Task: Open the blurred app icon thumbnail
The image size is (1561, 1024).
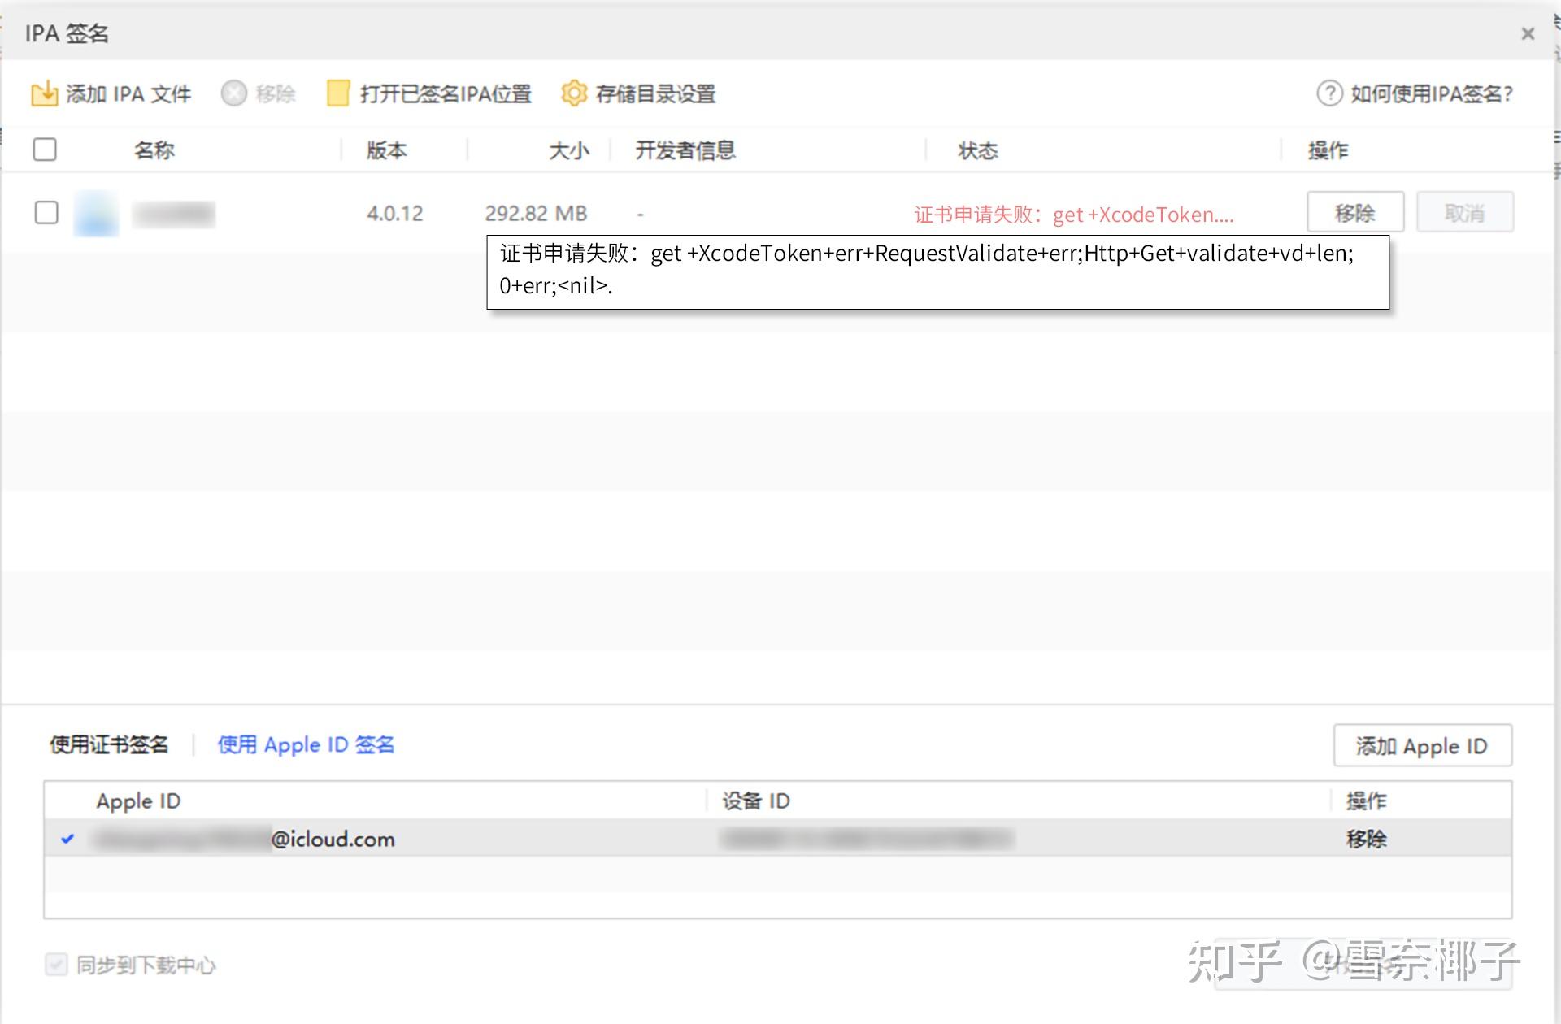Action: [96, 214]
